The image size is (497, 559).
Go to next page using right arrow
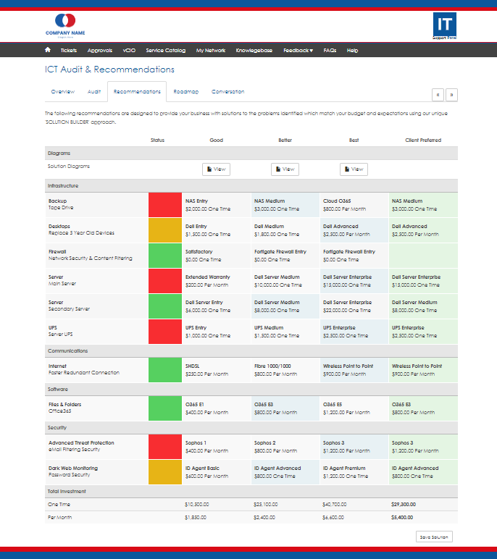coord(451,95)
